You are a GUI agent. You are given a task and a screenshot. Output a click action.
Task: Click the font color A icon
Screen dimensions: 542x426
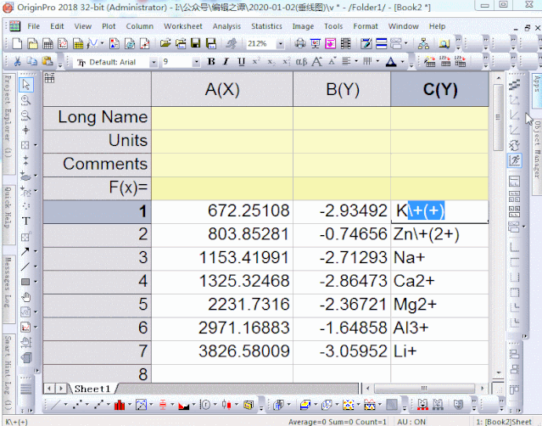point(390,62)
